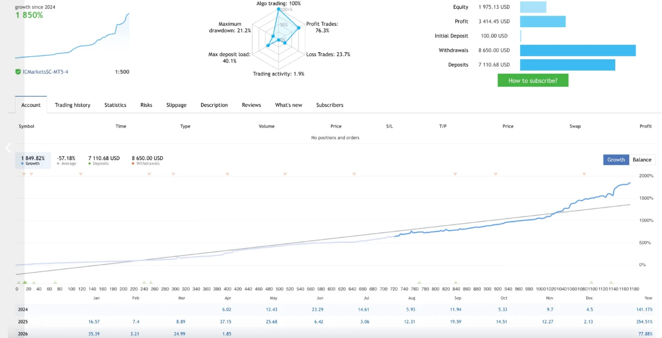Click the 2025 yearly total 354.51%
Viewport: 662px width, 338px height.
click(645, 322)
